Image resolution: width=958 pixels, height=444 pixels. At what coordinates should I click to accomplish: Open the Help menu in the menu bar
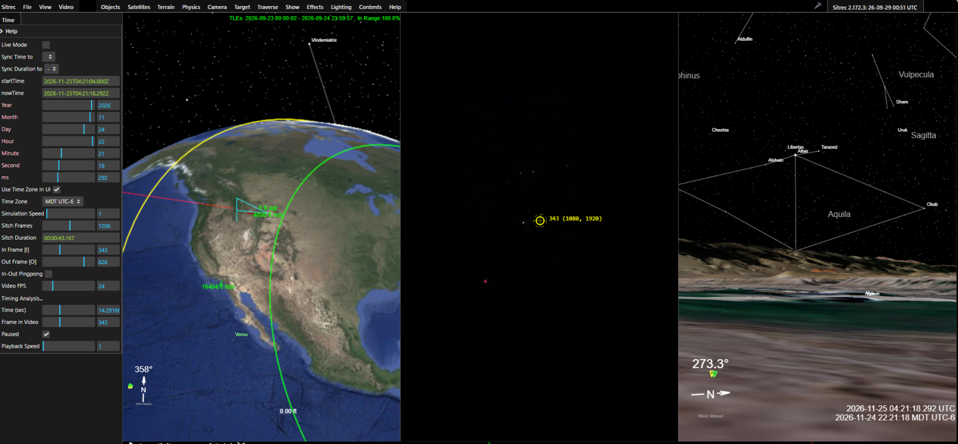tap(395, 7)
